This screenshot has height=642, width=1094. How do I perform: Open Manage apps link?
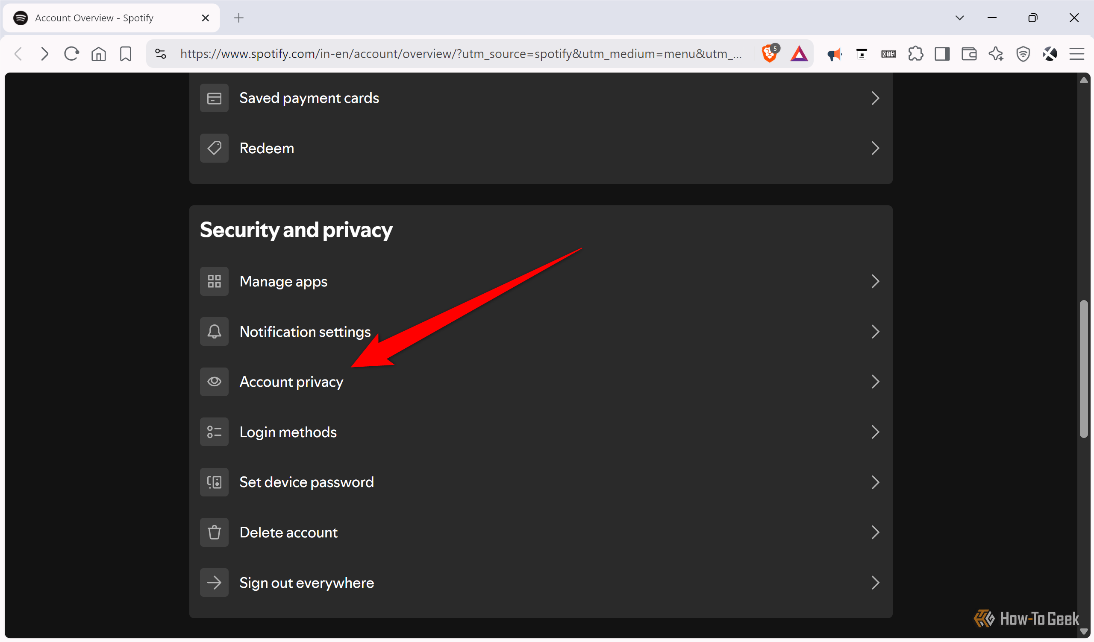[283, 282]
